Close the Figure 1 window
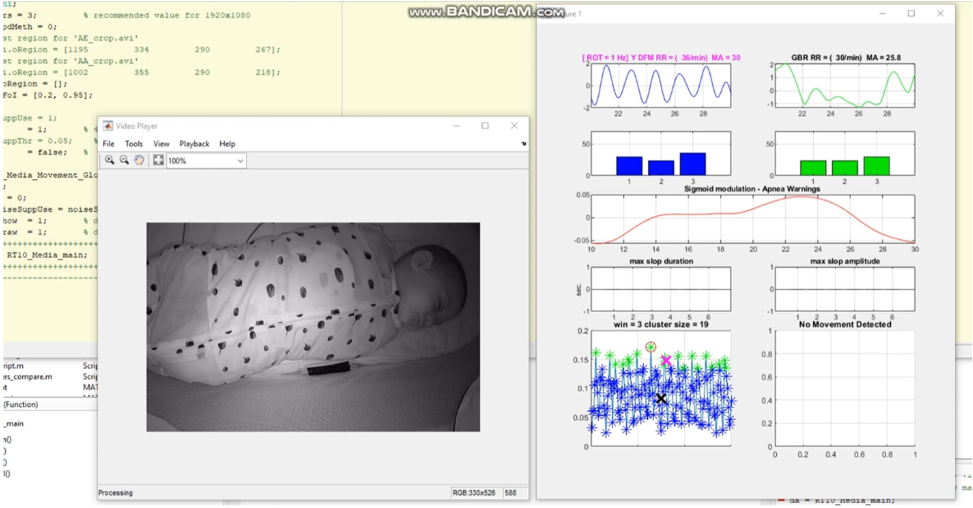This screenshot has width=973, height=508. pos(940,14)
